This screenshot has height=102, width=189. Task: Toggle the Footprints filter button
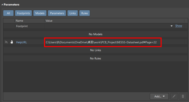23,13
